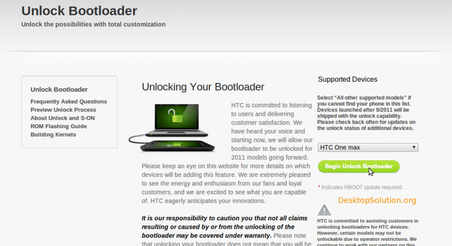Click the Supported Devices heading

pyautogui.click(x=347, y=79)
